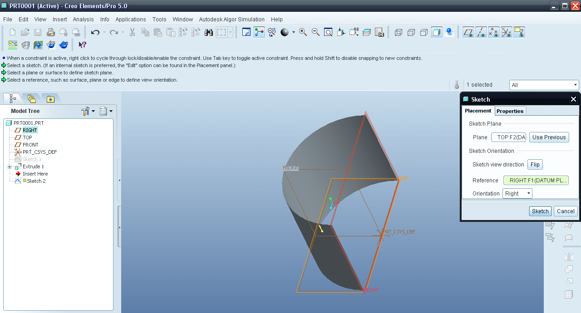The image size is (581, 313).
Task: Click the Zoom In magnifier icon
Action: (303, 32)
